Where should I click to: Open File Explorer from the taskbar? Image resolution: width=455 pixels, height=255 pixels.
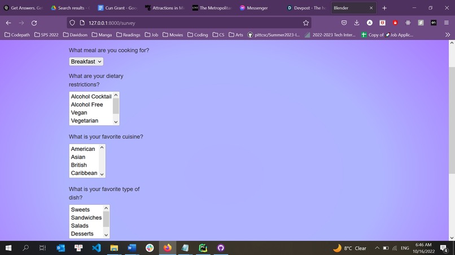(114, 248)
